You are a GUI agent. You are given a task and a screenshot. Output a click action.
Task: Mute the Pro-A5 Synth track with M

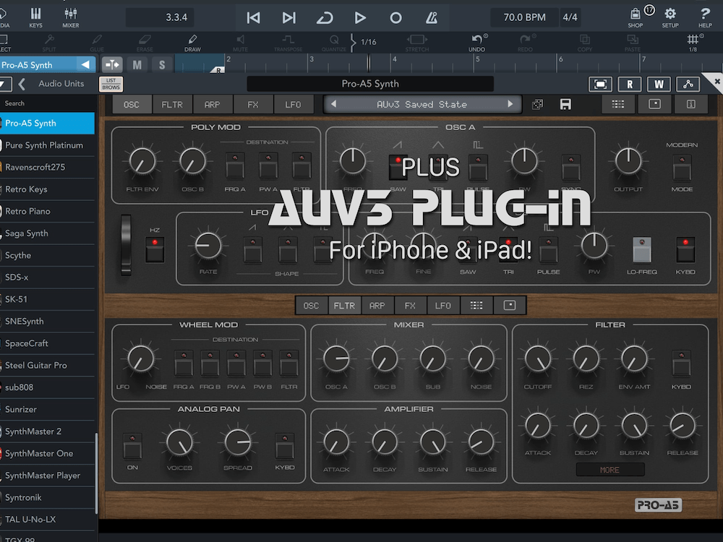tap(137, 65)
